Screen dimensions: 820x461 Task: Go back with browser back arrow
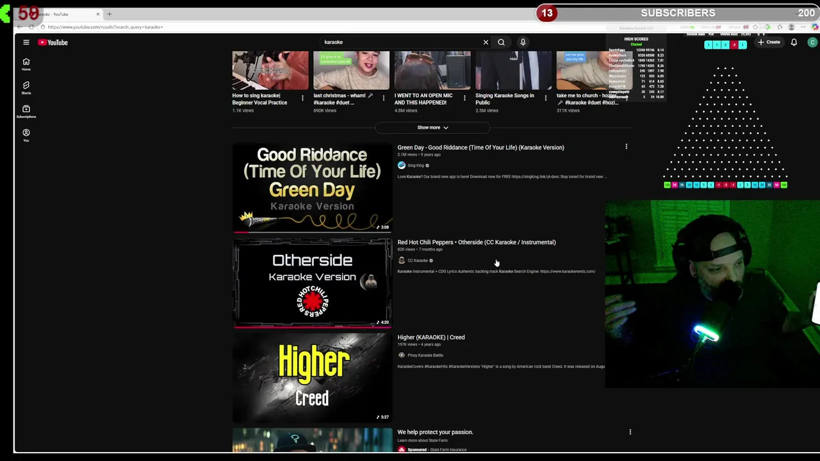pos(19,27)
